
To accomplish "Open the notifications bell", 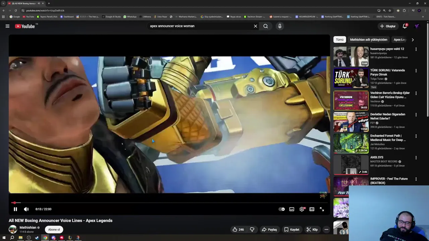I will click(405, 26).
